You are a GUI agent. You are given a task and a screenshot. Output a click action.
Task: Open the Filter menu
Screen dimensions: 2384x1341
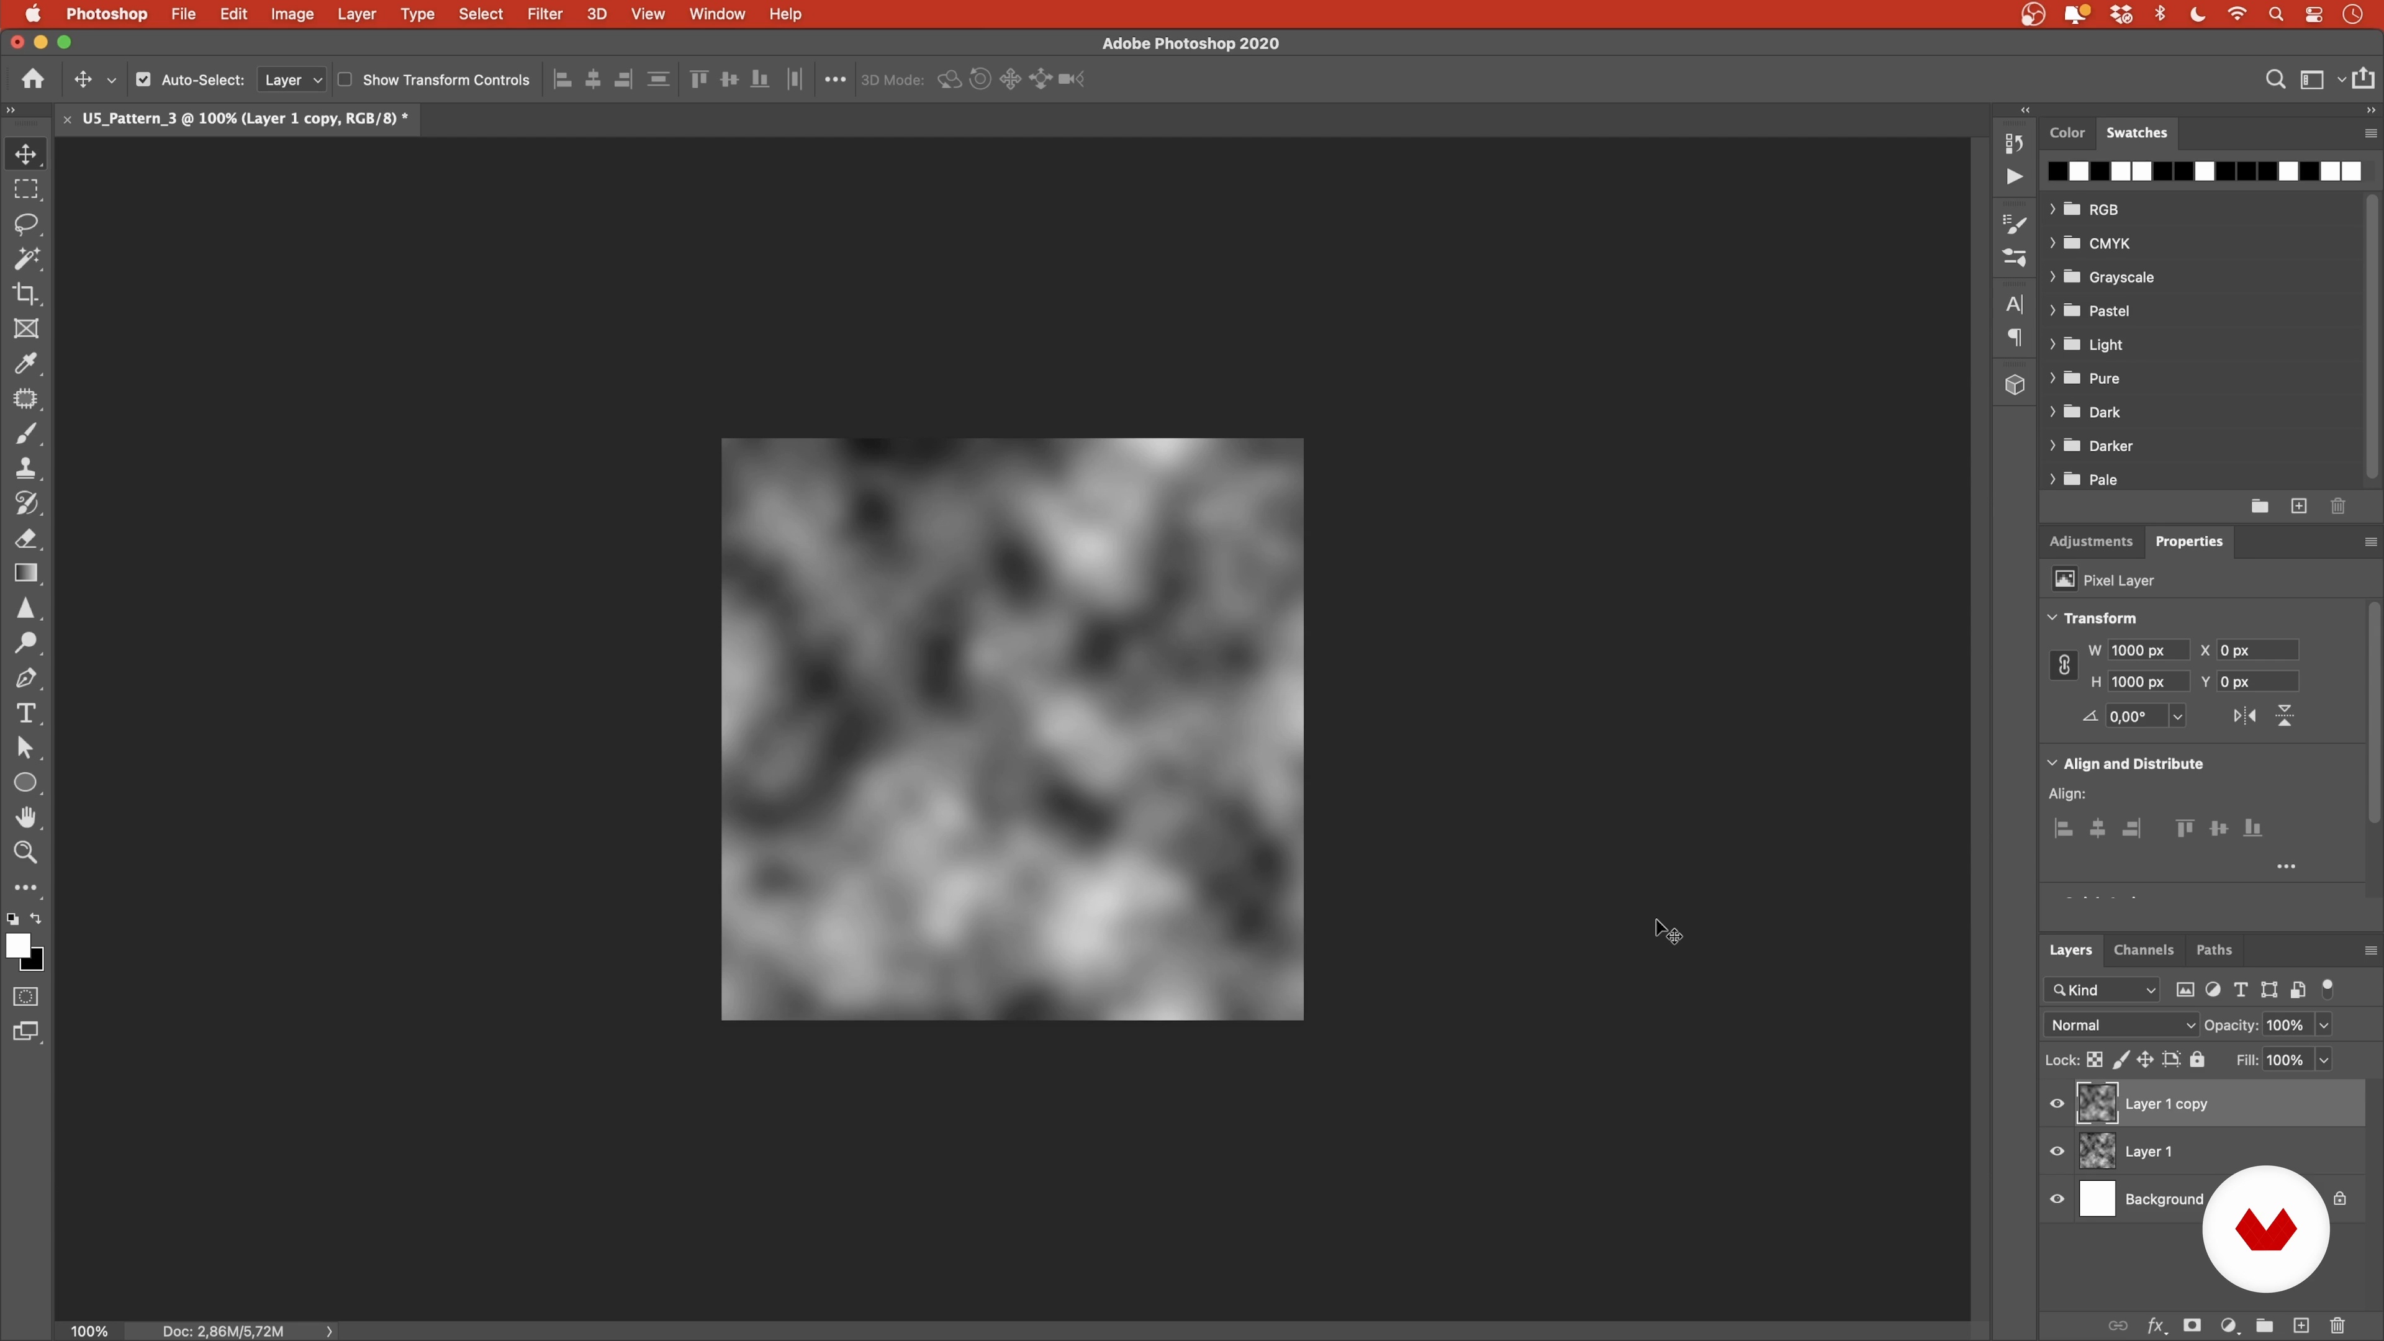(545, 14)
